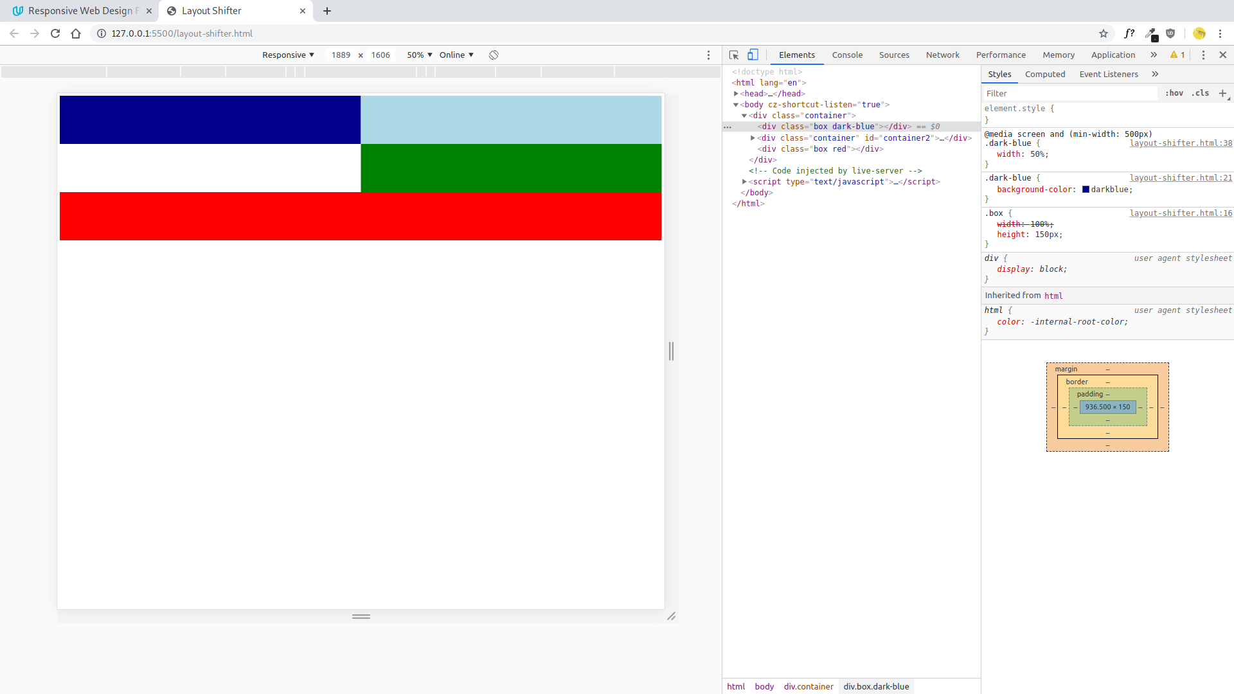The height and width of the screenshot is (694, 1234).
Task: Go to the home page icon
Action: 76,33
